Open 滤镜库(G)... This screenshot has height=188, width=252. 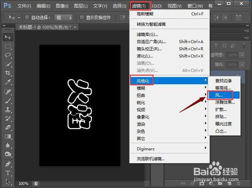pyautogui.click(x=169, y=35)
